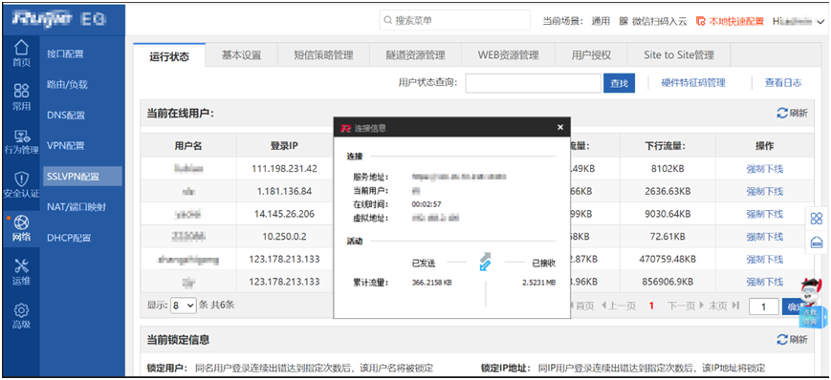Open the 用户授权 tab
The image size is (831, 380).
click(591, 55)
